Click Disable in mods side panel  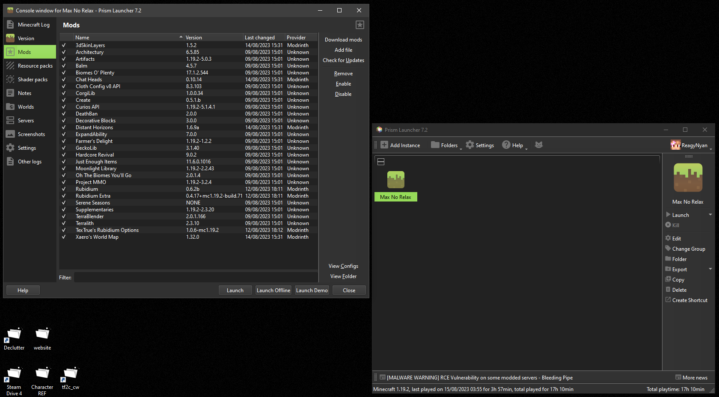tap(343, 94)
